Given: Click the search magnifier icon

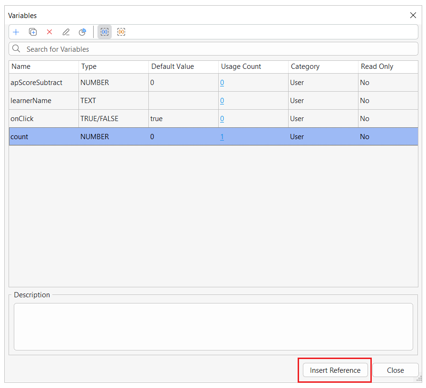Looking at the screenshot, I should (17, 49).
